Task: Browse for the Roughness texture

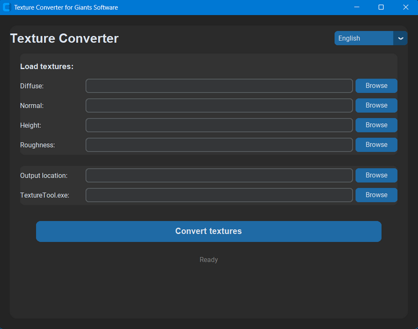Action: coord(376,145)
